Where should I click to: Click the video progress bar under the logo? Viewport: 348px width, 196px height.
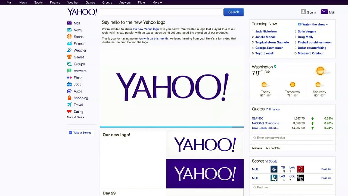pos(172,127)
